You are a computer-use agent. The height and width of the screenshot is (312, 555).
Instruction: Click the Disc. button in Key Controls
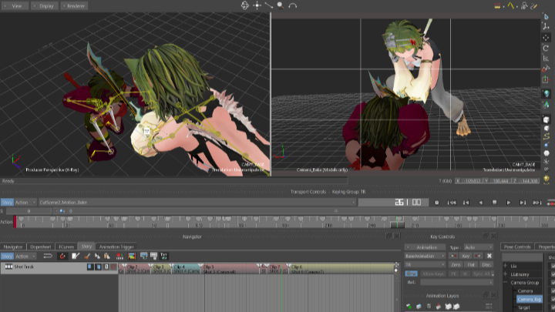point(486,264)
